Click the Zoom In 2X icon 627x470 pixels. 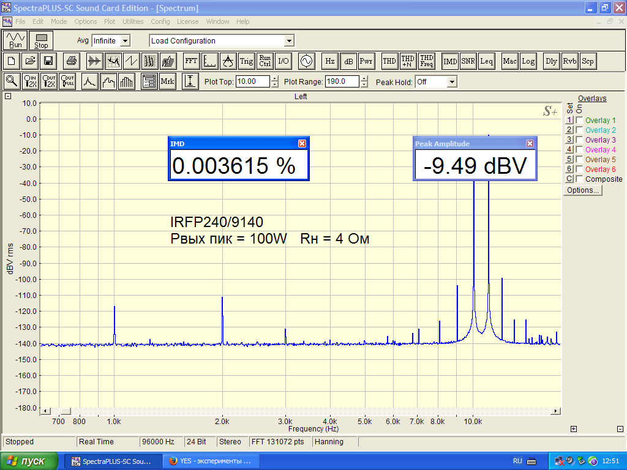click(31, 81)
